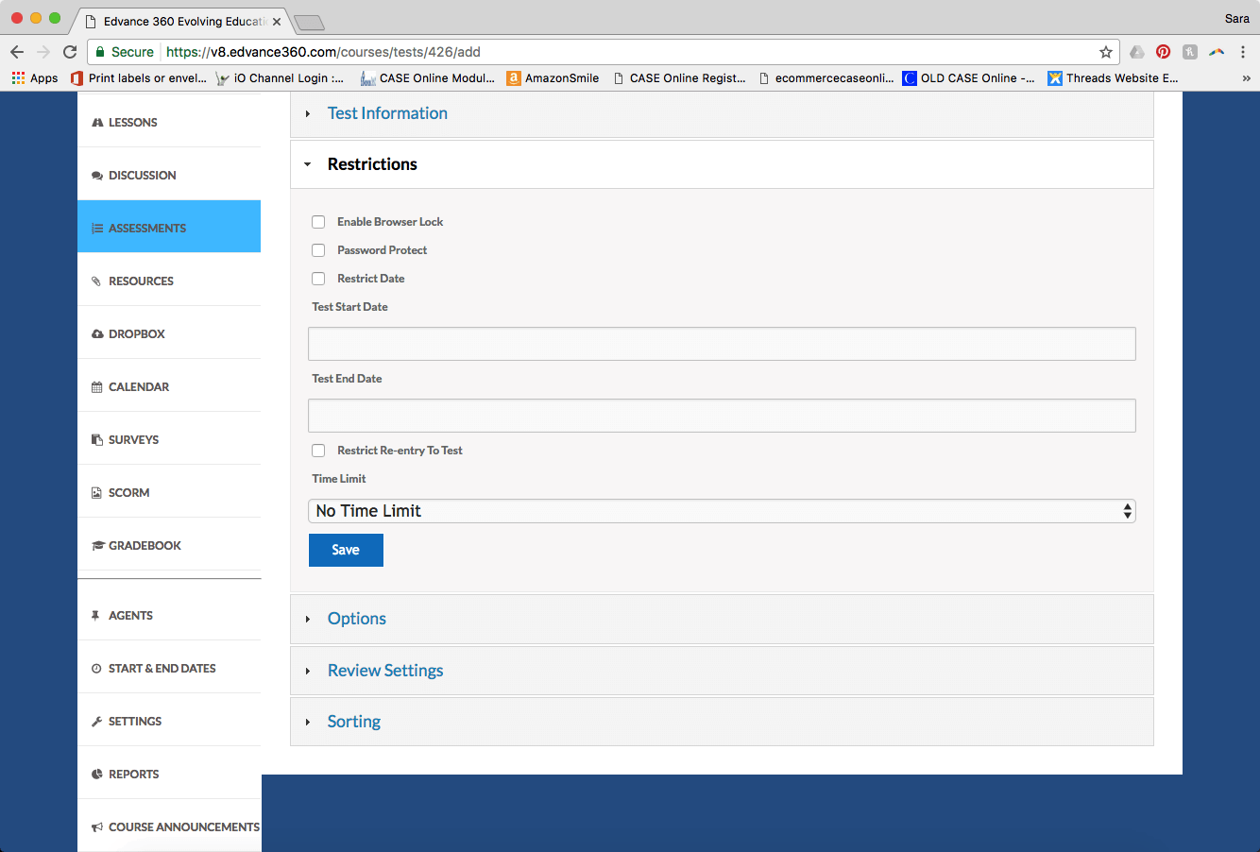Click the Dropbox cloud upload icon

coord(97,334)
